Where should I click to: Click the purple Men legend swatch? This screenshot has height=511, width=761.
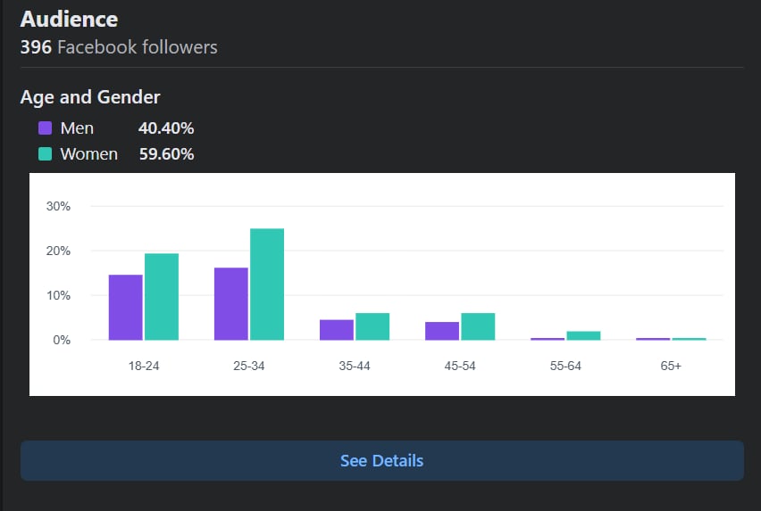[46, 128]
